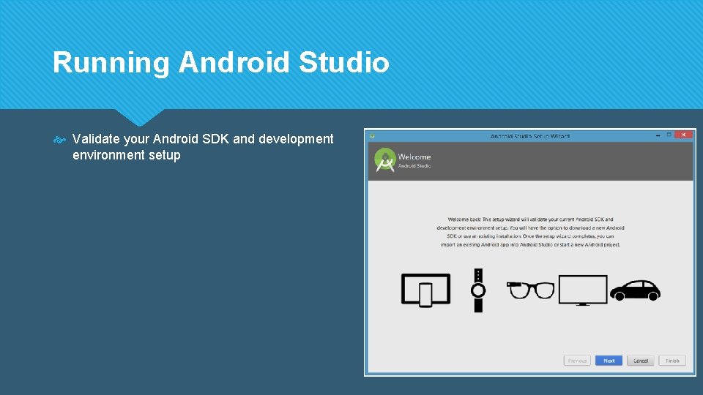Click the greyed-out Finish button

point(672,361)
